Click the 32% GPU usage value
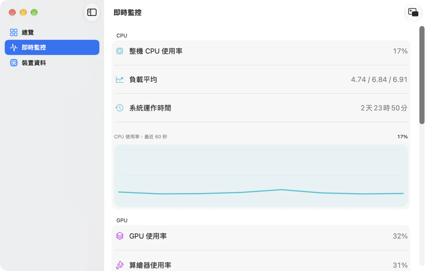 point(400,236)
